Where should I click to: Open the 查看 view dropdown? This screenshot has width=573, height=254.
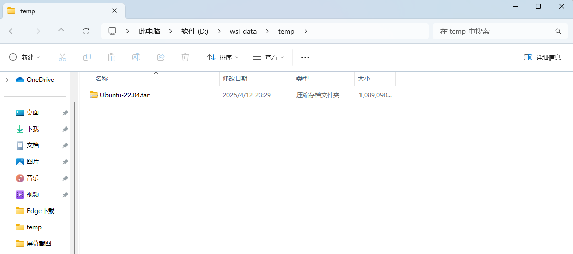coord(268,58)
